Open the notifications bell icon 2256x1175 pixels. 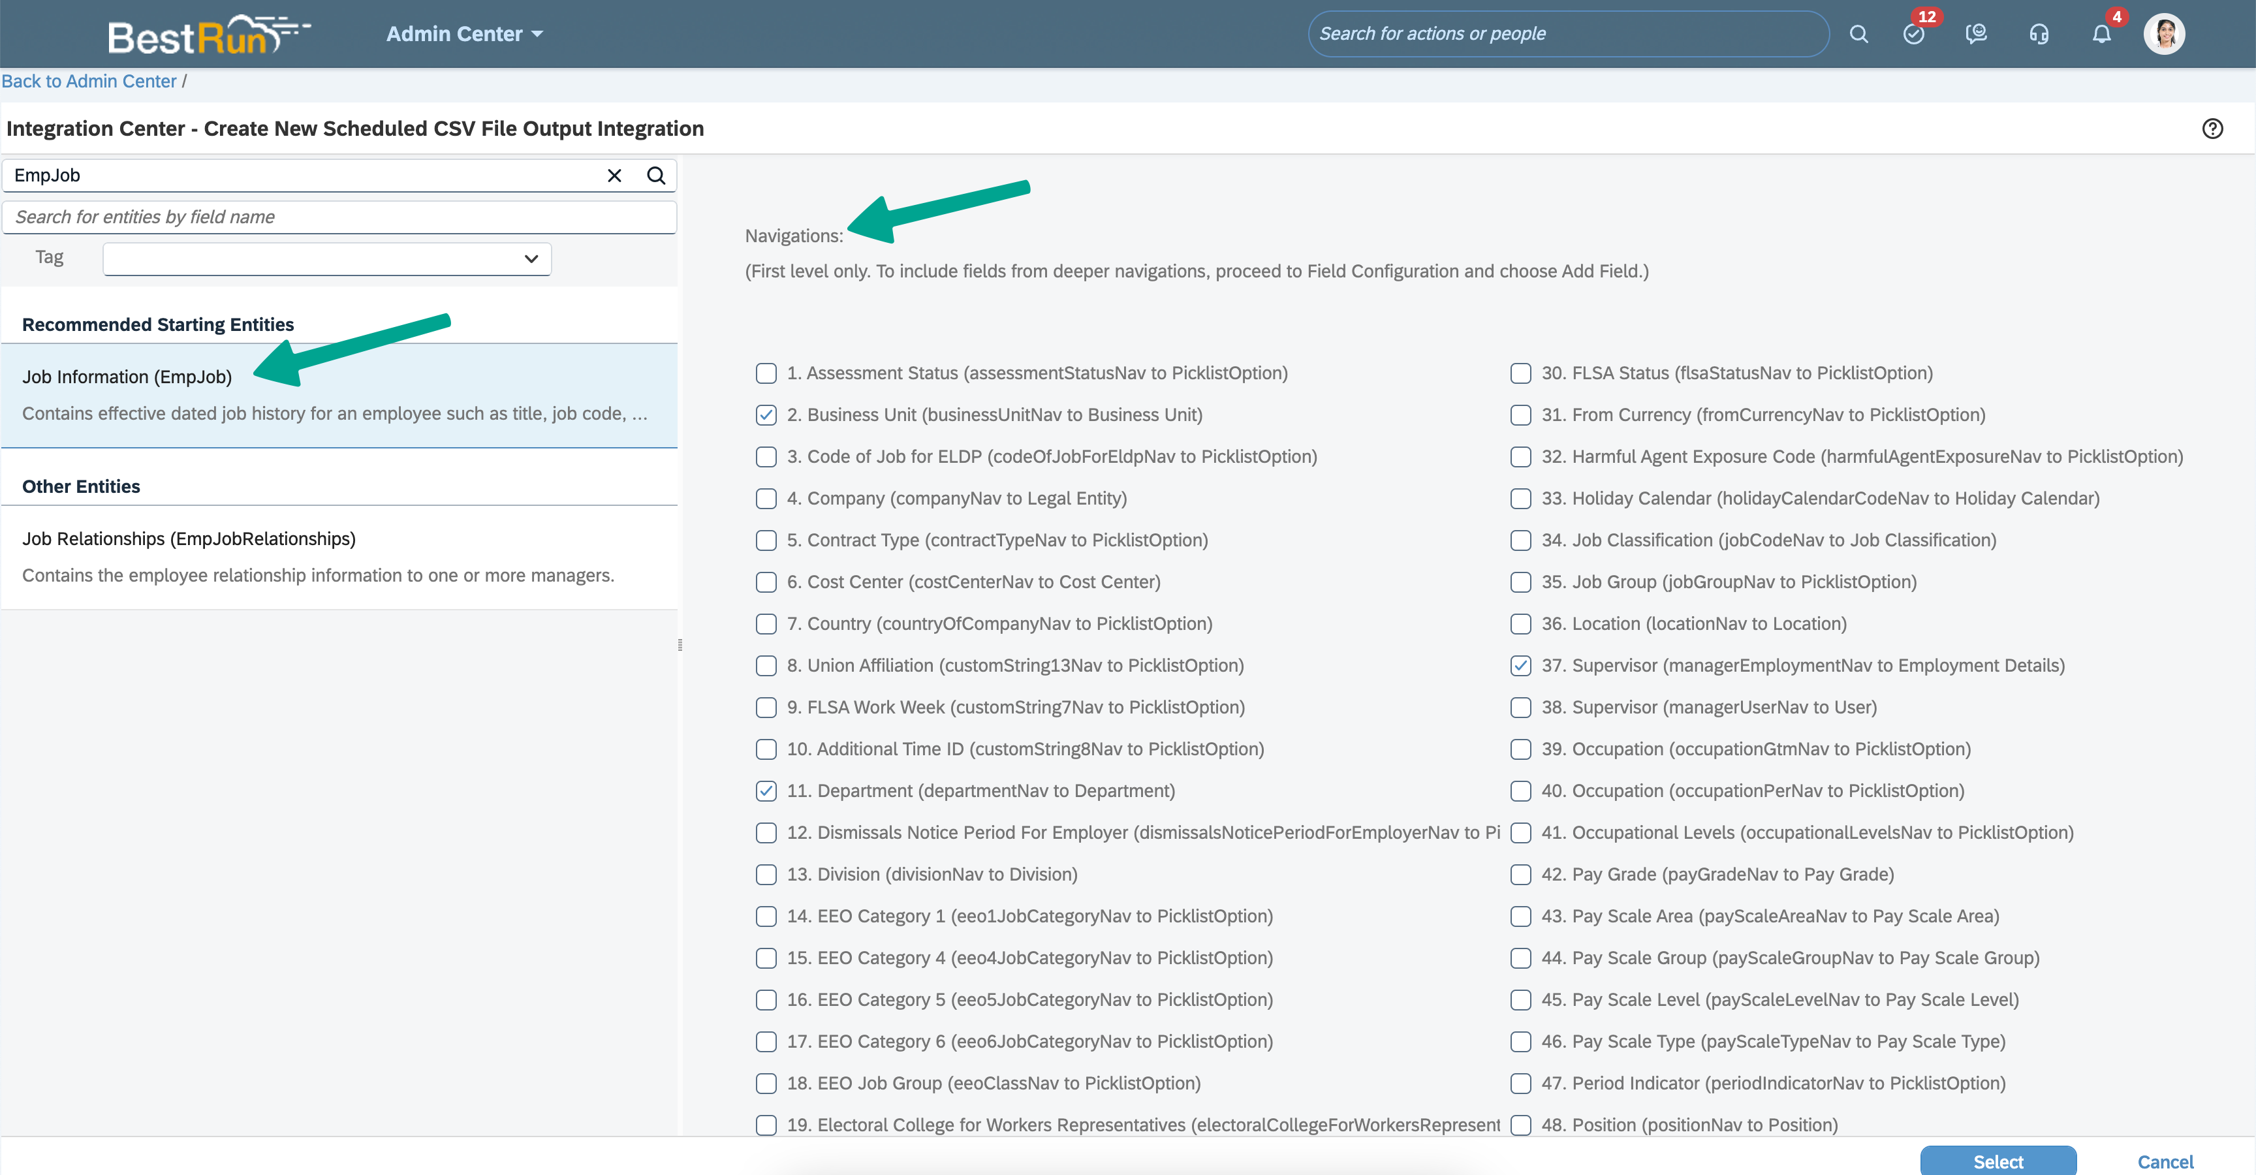click(2101, 34)
